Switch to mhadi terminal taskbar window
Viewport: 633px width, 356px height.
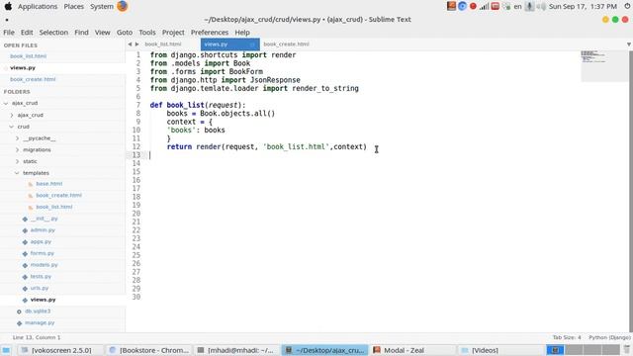pos(236,350)
